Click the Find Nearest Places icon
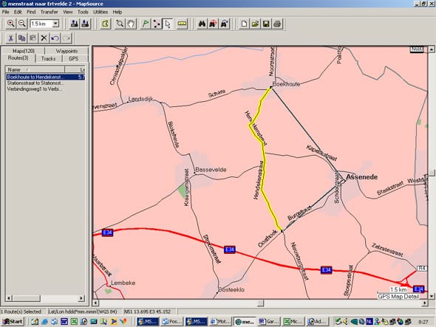This screenshot has height=327, width=436. (213, 24)
